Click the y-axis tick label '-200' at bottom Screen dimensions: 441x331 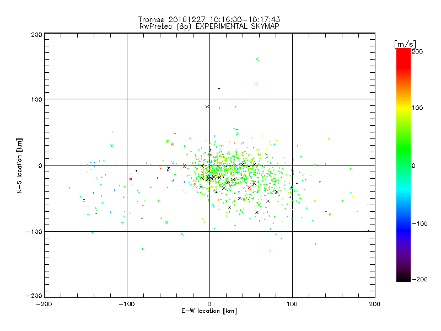pyautogui.click(x=34, y=296)
